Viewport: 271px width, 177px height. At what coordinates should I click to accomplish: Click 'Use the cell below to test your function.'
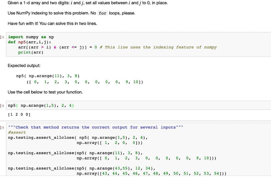[45, 92]
